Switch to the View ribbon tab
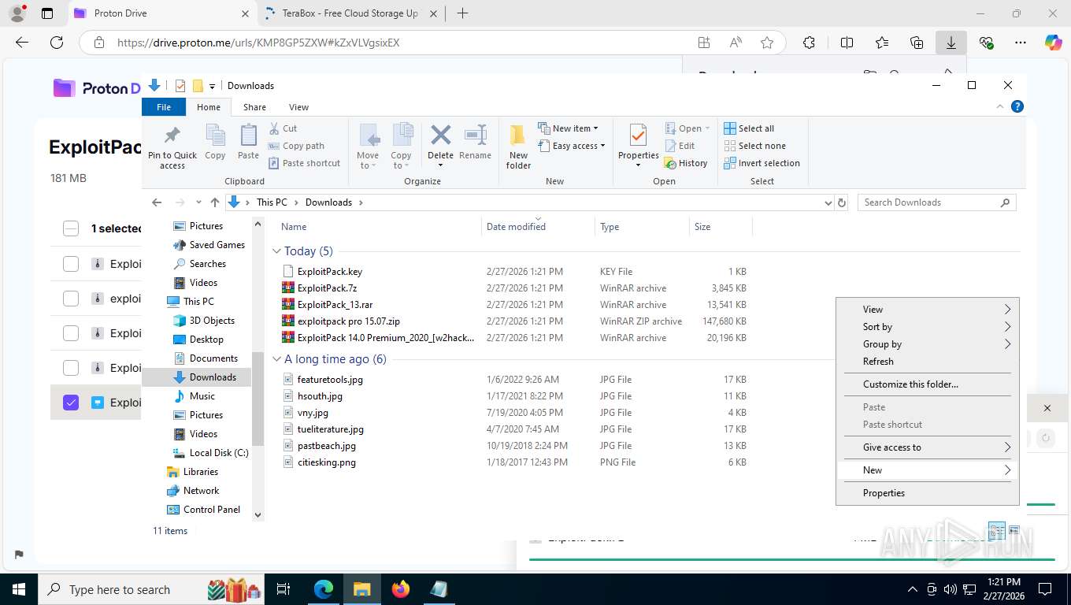The image size is (1071, 605). tap(298, 107)
